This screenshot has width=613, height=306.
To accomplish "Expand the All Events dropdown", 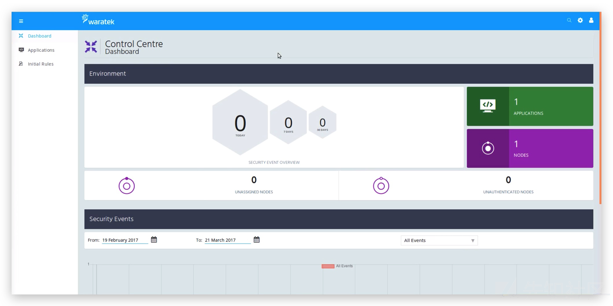I will click(x=439, y=240).
